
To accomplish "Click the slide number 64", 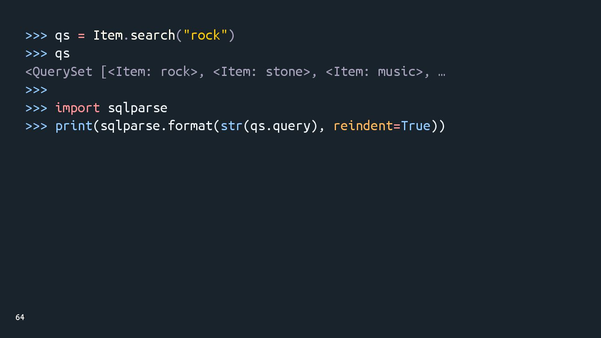I will (20, 318).
